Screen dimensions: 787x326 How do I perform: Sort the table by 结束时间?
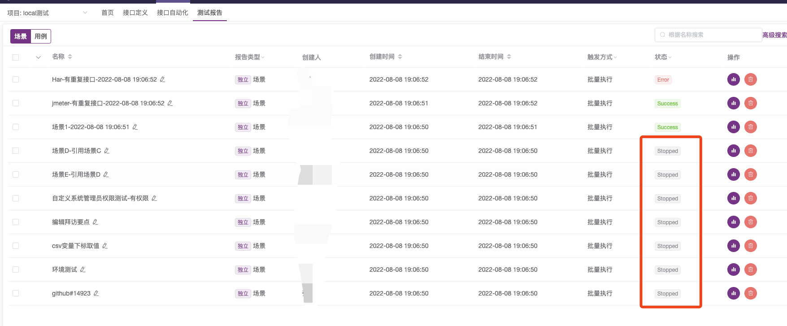pyautogui.click(x=509, y=57)
